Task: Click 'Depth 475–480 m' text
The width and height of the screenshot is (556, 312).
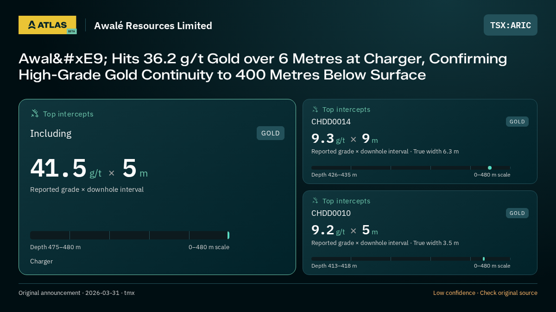Action: tap(55, 247)
